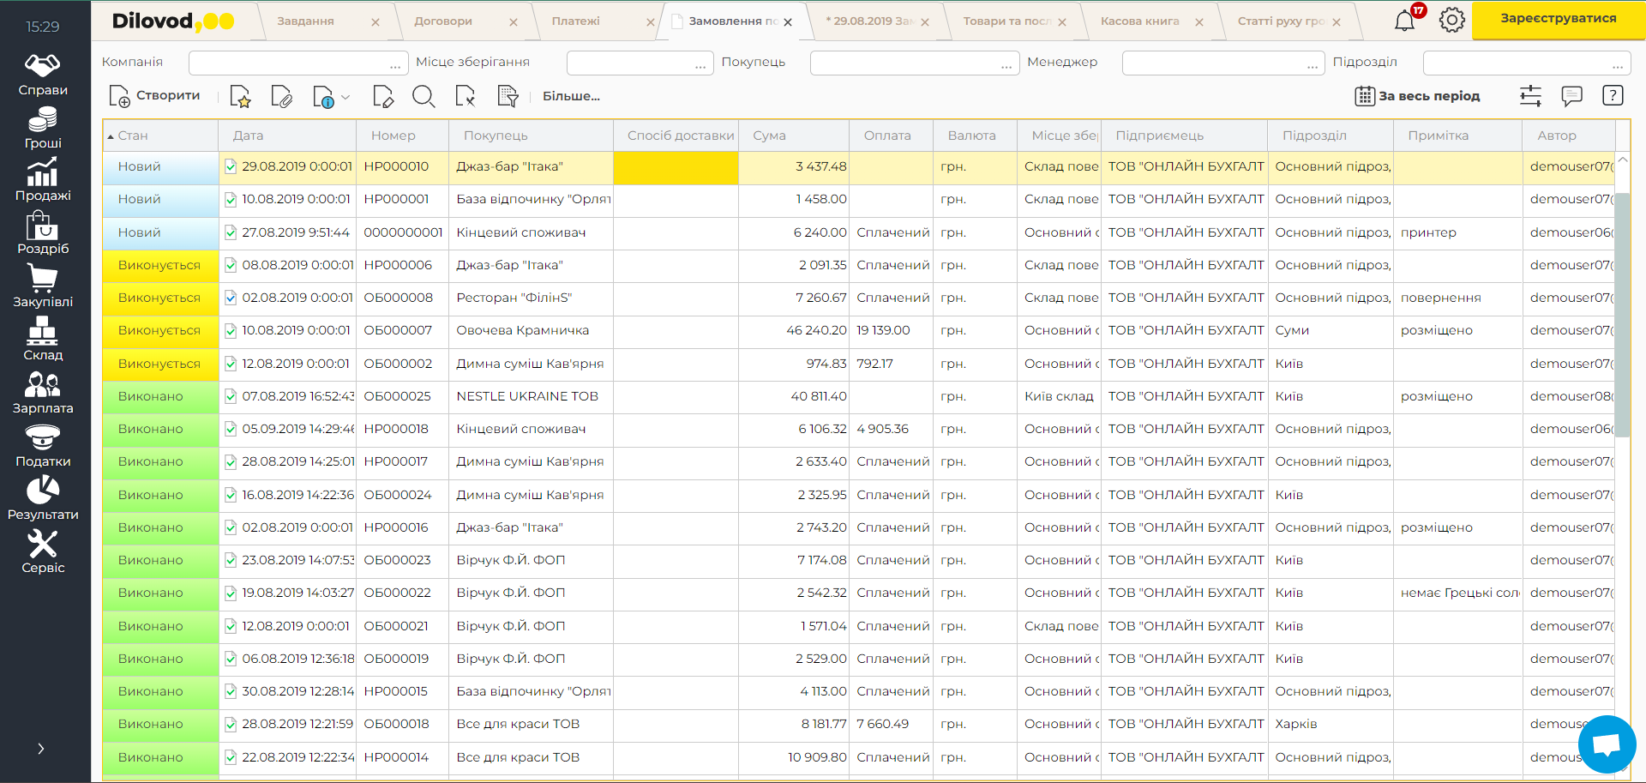The height and width of the screenshot is (783, 1646).
Task: Open the settings gear icon
Action: click(1452, 20)
